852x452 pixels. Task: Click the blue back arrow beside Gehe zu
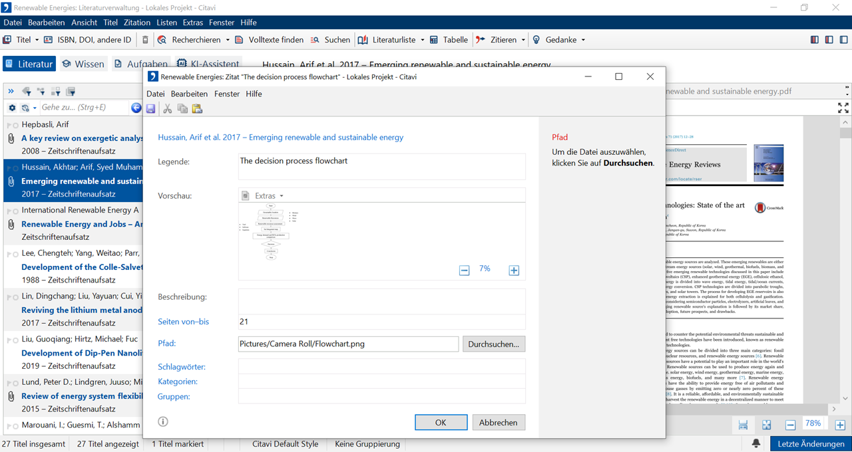[136, 108]
